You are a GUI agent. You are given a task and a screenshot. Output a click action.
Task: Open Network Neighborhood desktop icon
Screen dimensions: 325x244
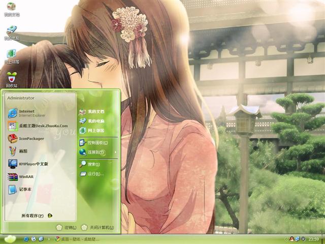click(x=11, y=56)
